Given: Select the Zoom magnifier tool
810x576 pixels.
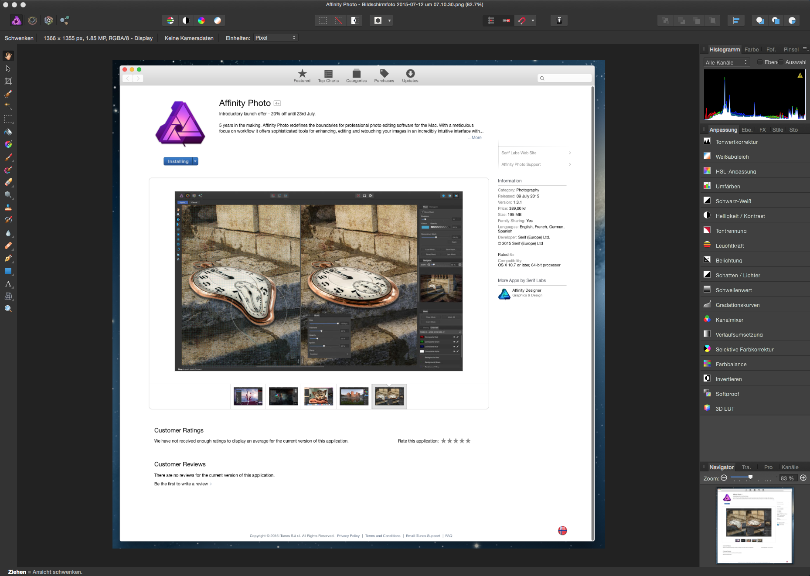Looking at the screenshot, I should (x=8, y=309).
